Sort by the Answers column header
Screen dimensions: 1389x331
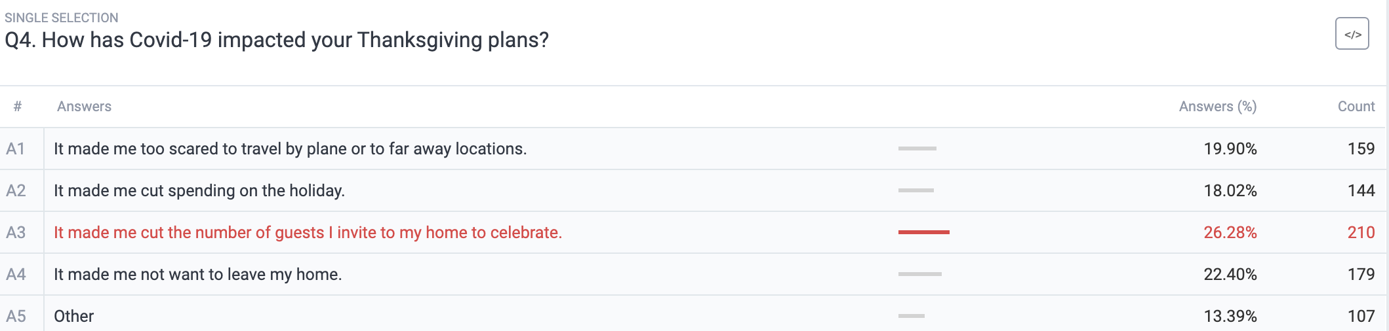pos(84,107)
